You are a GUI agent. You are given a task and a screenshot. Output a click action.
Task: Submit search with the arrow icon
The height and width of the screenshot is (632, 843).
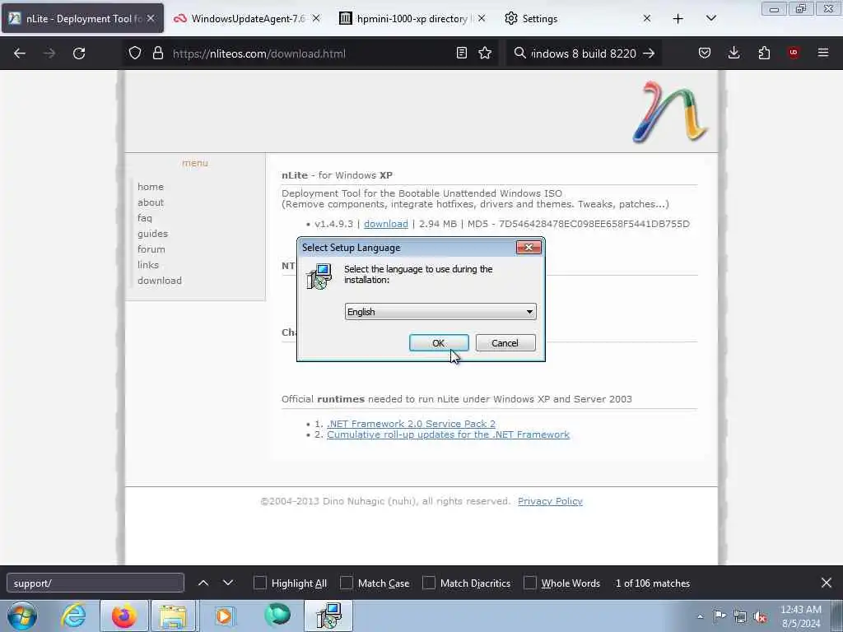[x=649, y=53]
